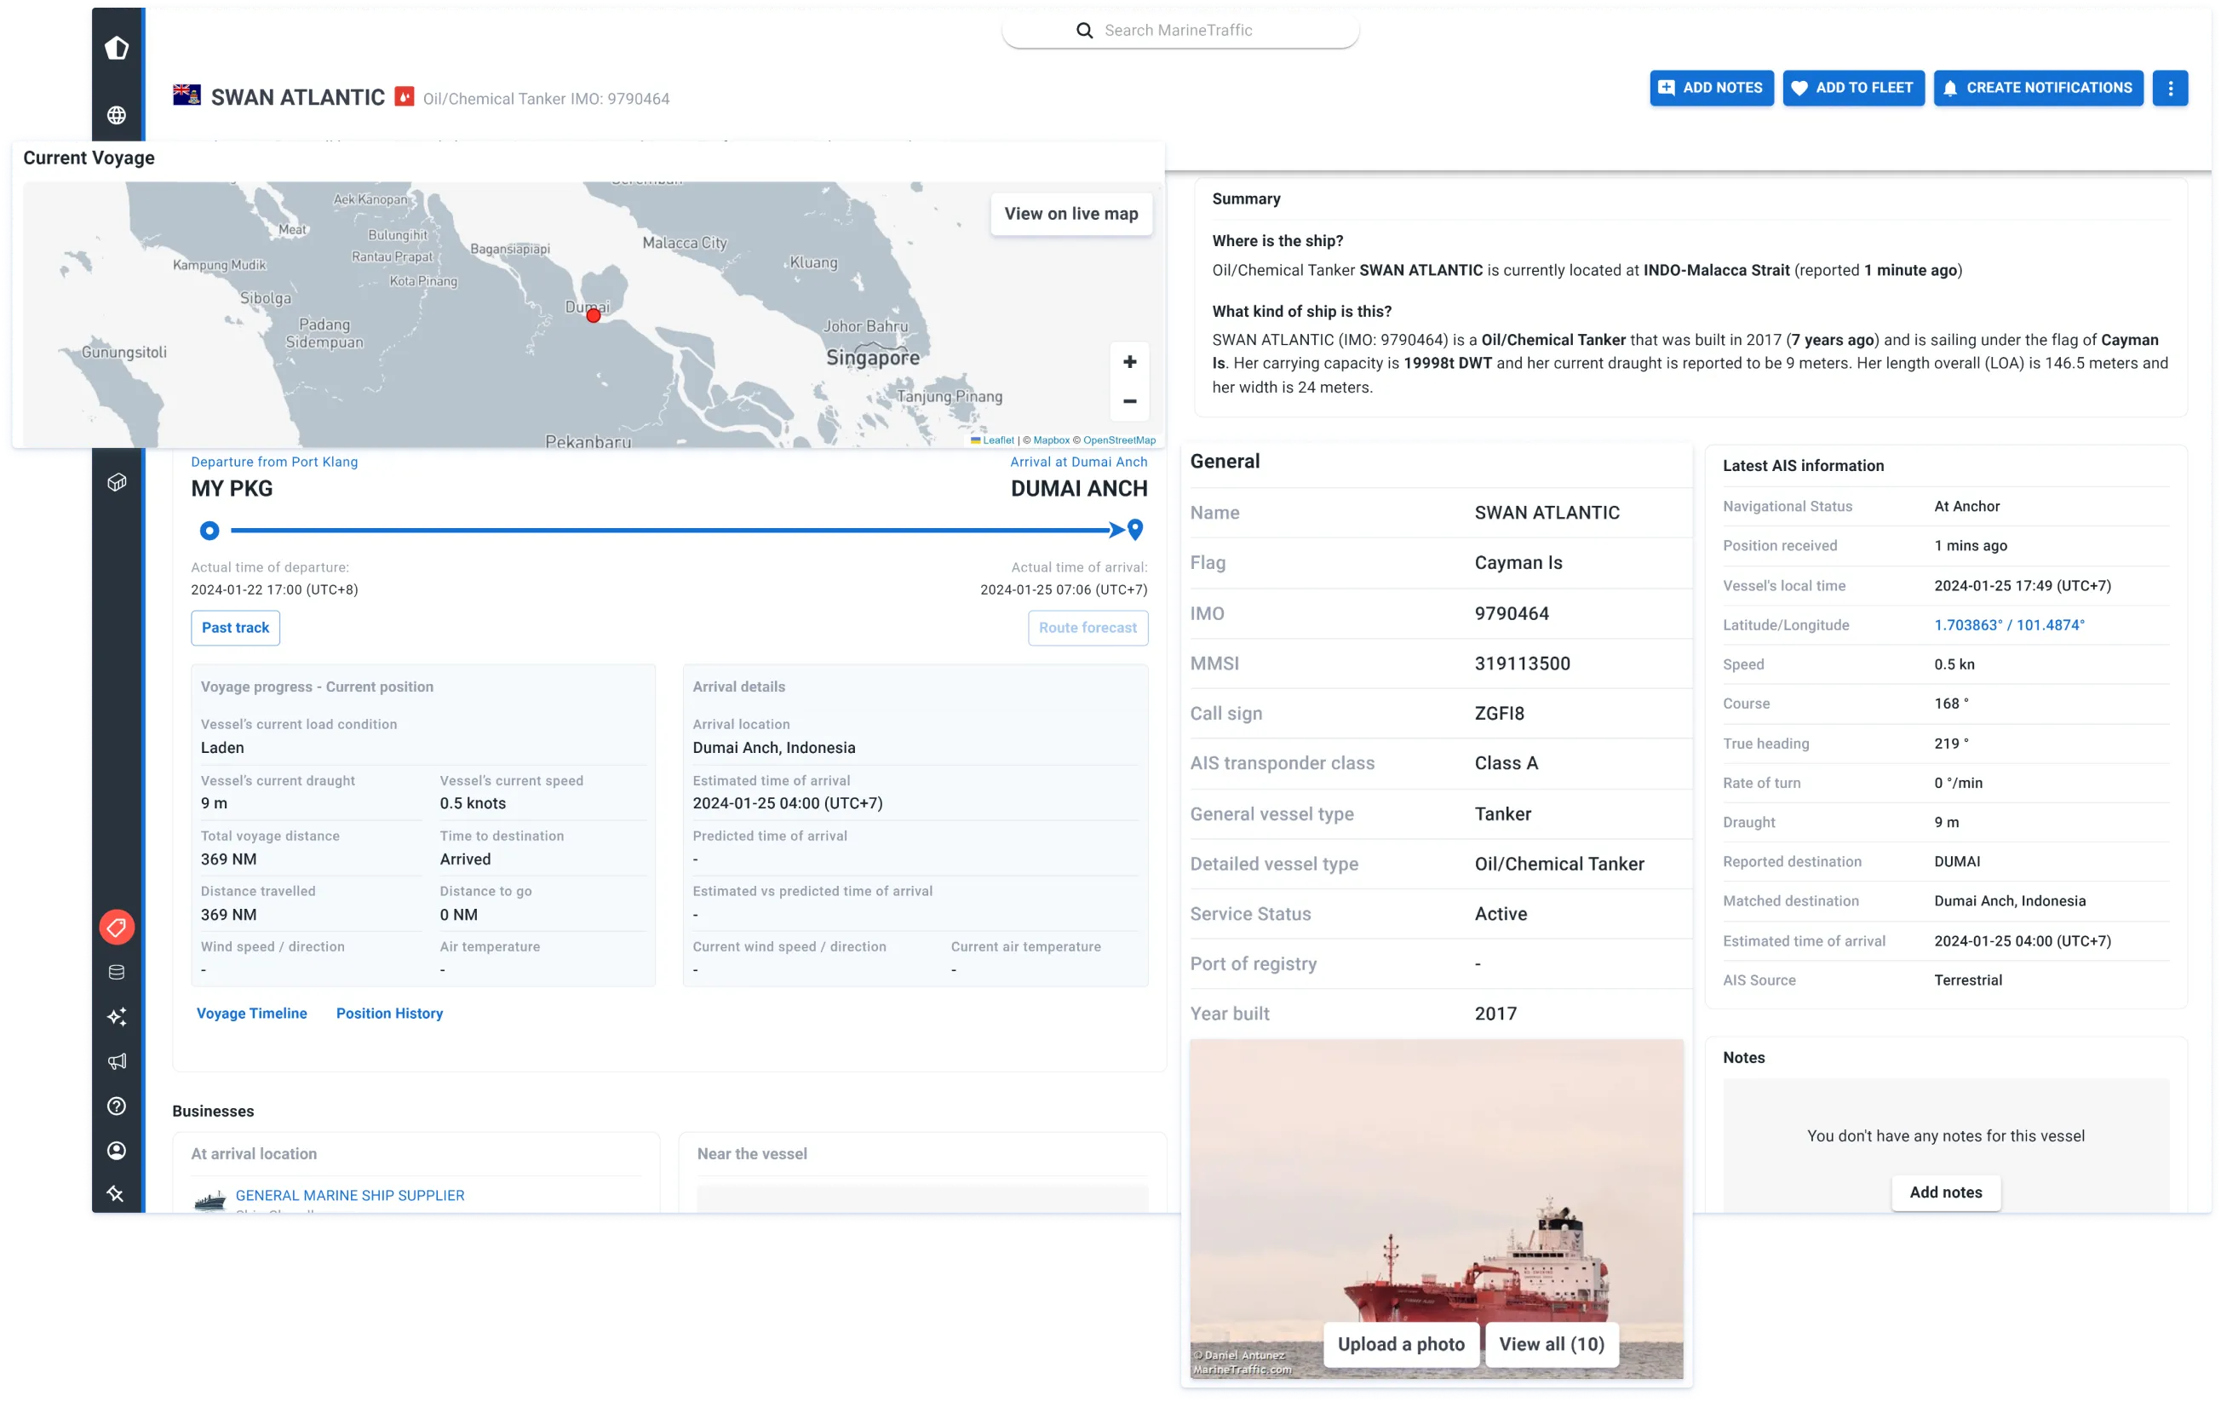
Task: Zoom out on the voyage map
Action: coord(1129,403)
